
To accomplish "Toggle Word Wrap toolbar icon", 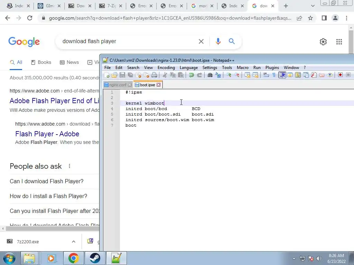I will [266, 75].
